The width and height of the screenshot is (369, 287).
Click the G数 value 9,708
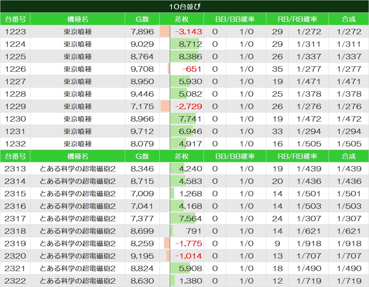[x=142, y=69]
